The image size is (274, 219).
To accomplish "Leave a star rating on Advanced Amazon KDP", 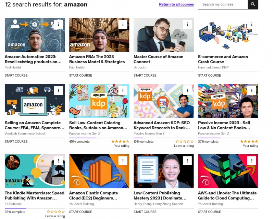I will click(x=185, y=141).
